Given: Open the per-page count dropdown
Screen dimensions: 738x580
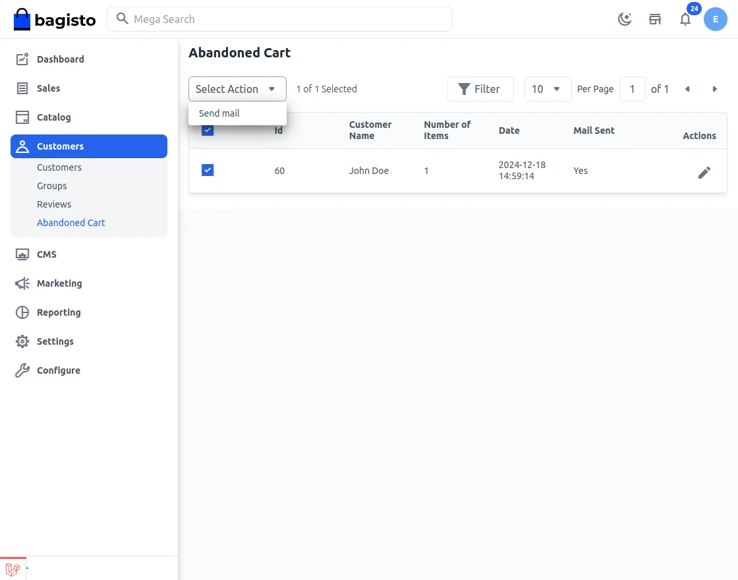Looking at the screenshot, I should click(x=548, y=89).
